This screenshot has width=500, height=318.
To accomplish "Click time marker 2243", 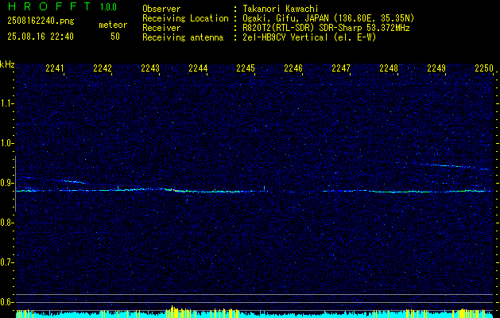I will (x=150, y=68).
